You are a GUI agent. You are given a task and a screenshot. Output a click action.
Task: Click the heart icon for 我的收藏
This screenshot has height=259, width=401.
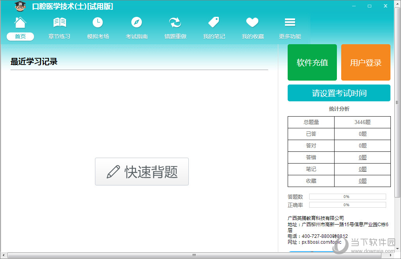252,23
